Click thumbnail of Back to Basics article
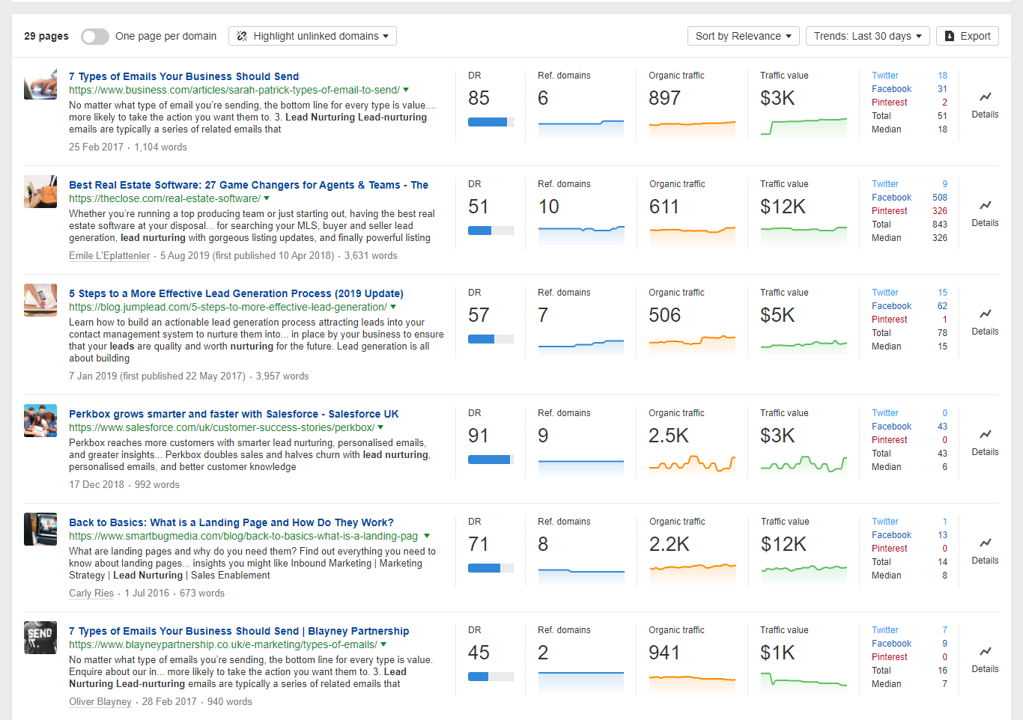This screenshot has height=720, width=1023. tap(40, 529)
